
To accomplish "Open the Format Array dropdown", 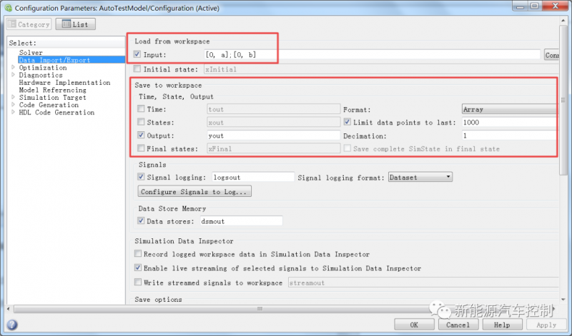I will point(508,110).
